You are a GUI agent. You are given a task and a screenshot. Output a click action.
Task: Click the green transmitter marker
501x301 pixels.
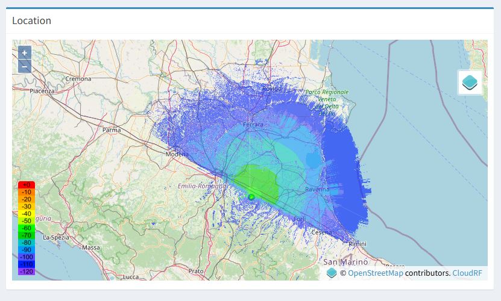(x=251, y=197)
